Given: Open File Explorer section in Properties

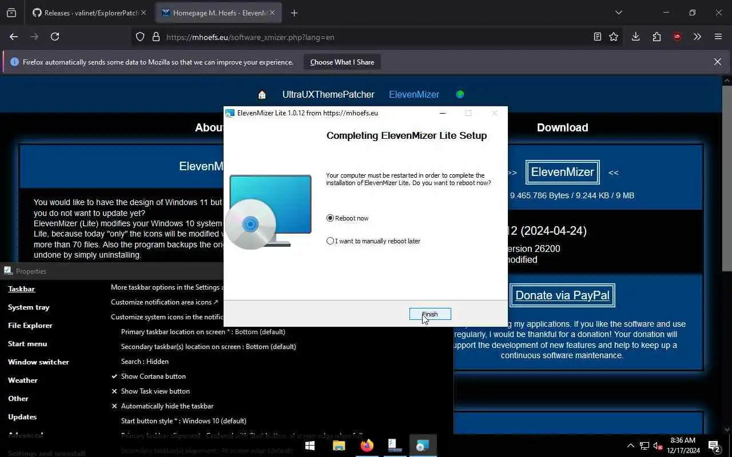Looking at the screenshot, I should (x=30, y=326).
